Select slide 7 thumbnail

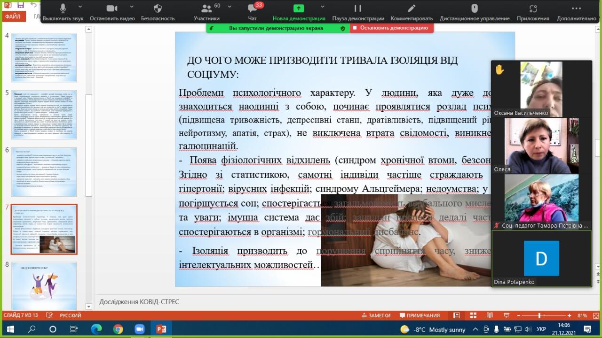tap(44, 229)
